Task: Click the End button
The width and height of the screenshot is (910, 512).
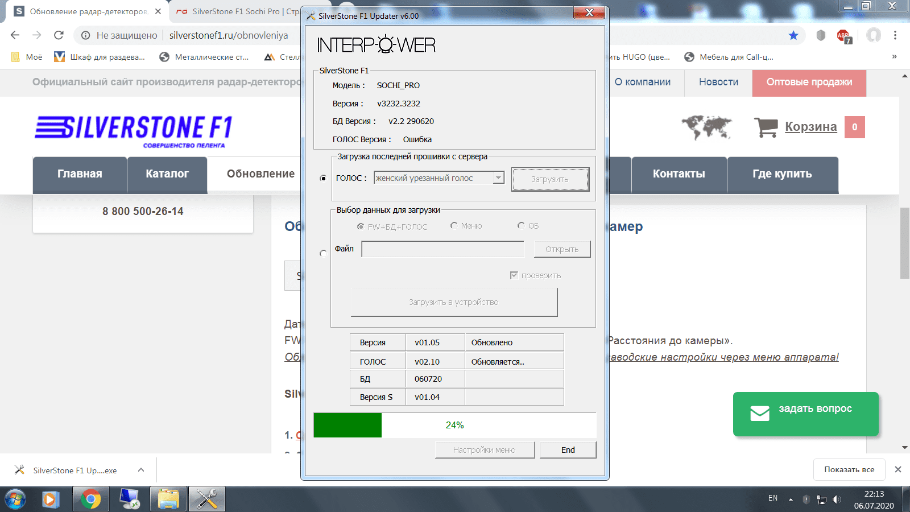Action: [568, 450]
